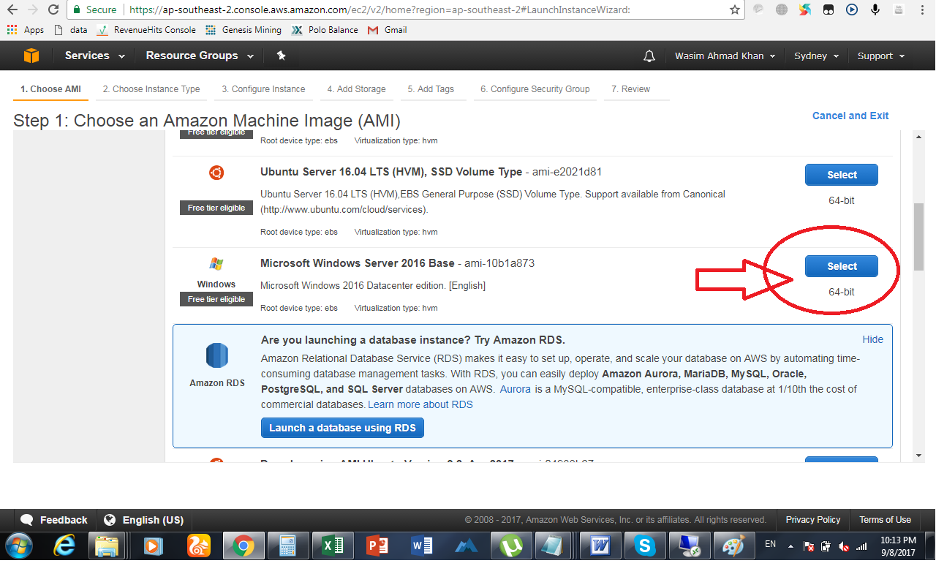Click the Ubuntu logo of Ubuntu Server 16.04
Viewport: 936px width, 585px height.
pyautogui.click(x=216, y=173)
